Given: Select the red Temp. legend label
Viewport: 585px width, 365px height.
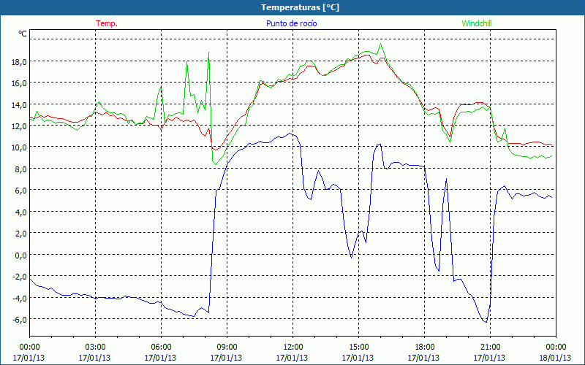Looking at the screenshot, I should click(107, 23).
